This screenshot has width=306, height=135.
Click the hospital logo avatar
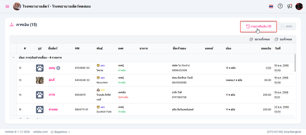pyautogui.click(x=17, y=6)
